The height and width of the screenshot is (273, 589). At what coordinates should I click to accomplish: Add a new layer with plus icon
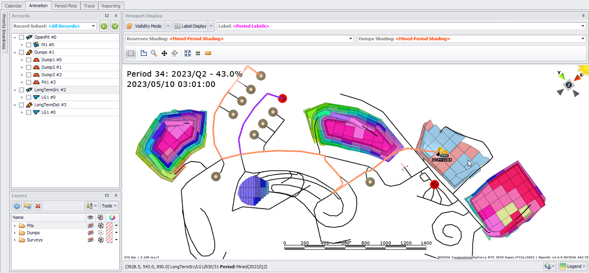point(17,206)
